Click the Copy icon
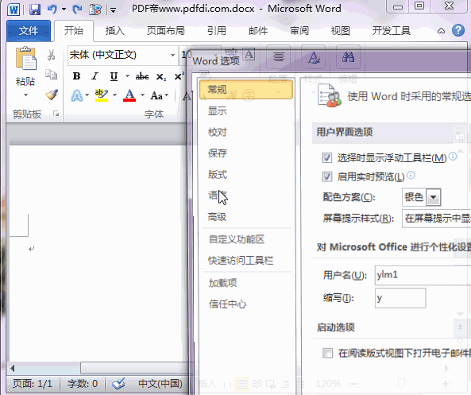Viewport: 471px width, 395px height. tap(51, 74)
